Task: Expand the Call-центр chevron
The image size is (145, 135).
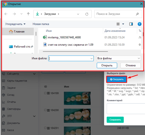Action: 34,74
